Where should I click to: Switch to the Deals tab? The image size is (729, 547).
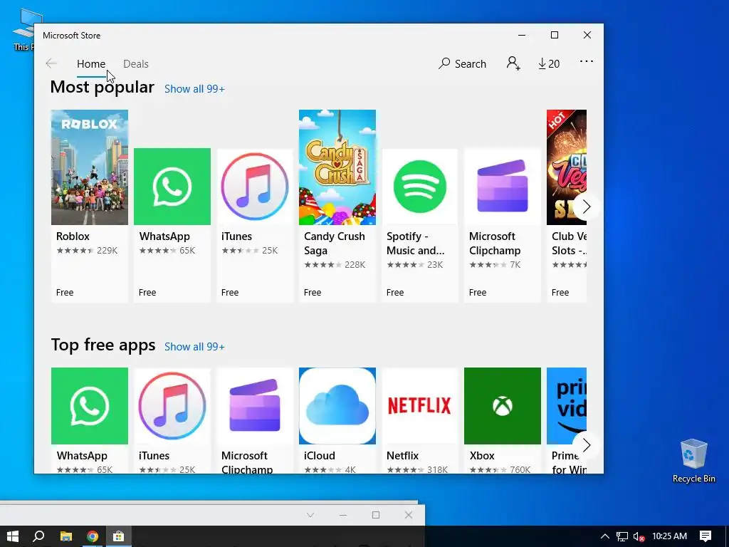136,63
